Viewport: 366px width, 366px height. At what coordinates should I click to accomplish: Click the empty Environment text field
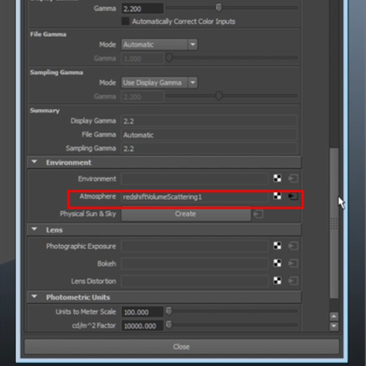tap(195, 179)
